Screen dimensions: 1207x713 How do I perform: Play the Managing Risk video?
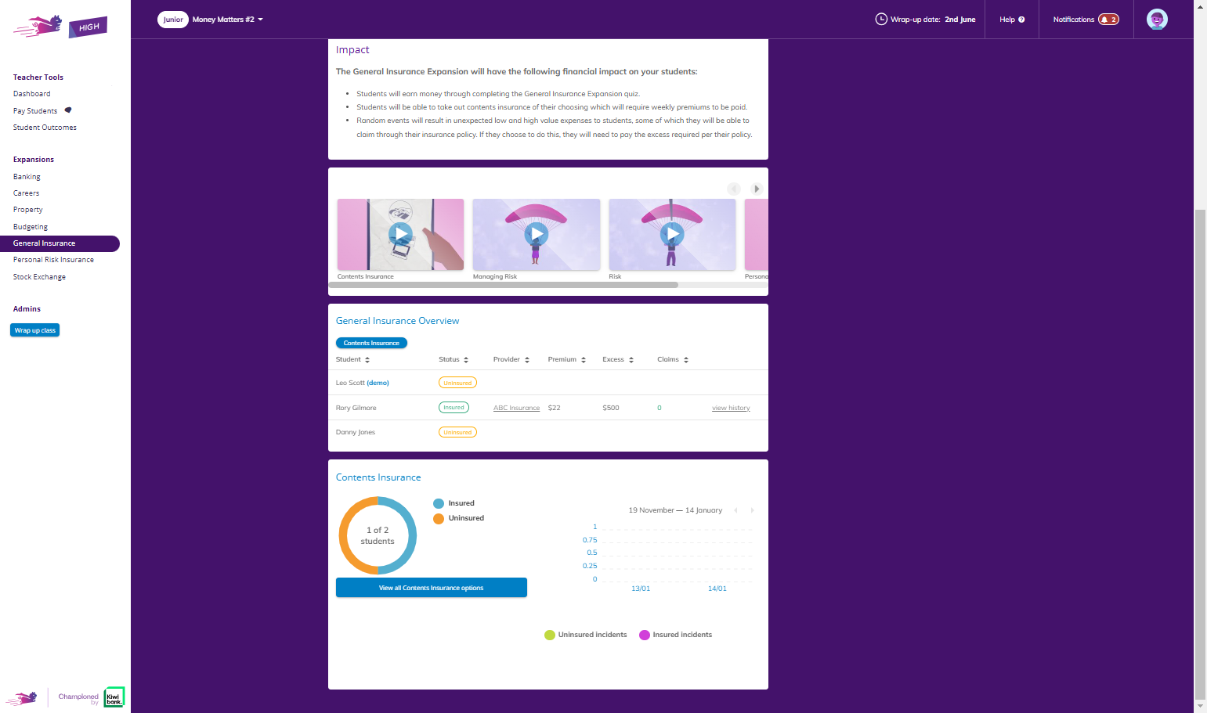(x=537, y=233)
